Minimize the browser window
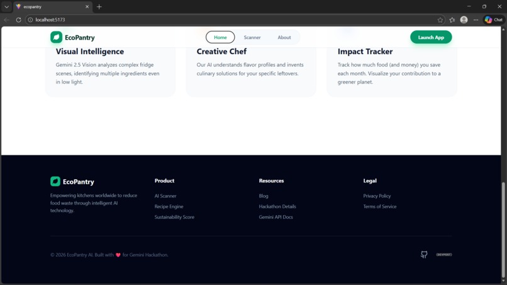 469,6
